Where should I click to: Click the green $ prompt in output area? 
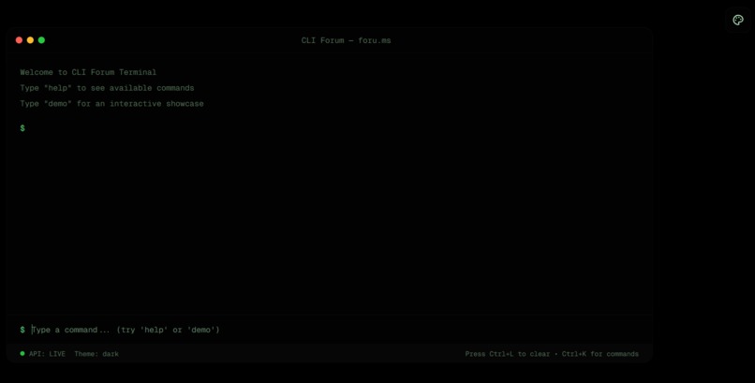(22, 128)
